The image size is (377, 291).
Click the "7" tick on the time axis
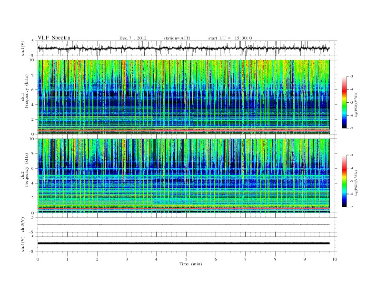(x=246, y=259)
